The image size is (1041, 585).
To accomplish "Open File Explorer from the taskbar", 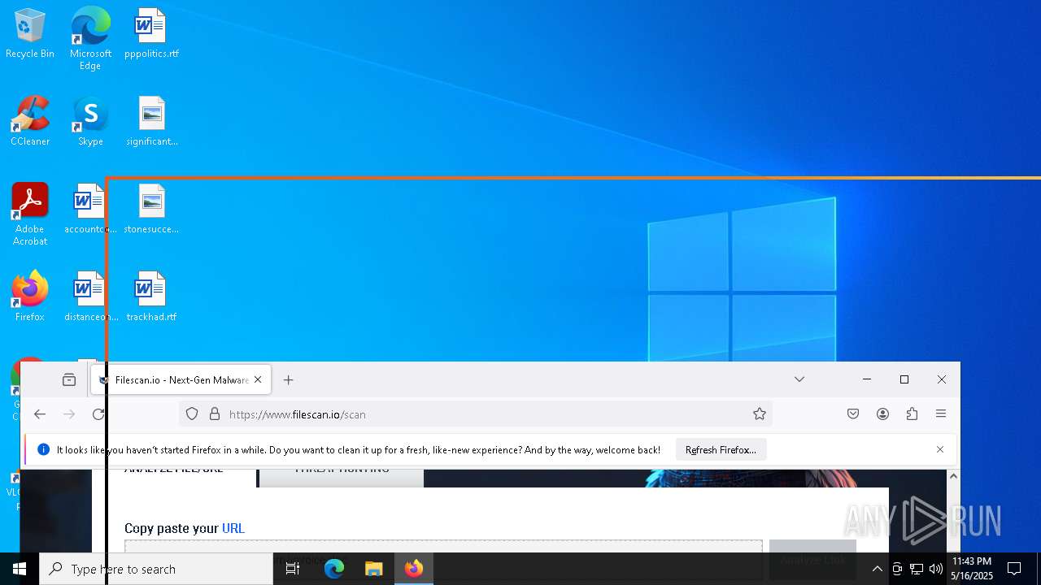I will pyautogui.click(x=373, y=569).
